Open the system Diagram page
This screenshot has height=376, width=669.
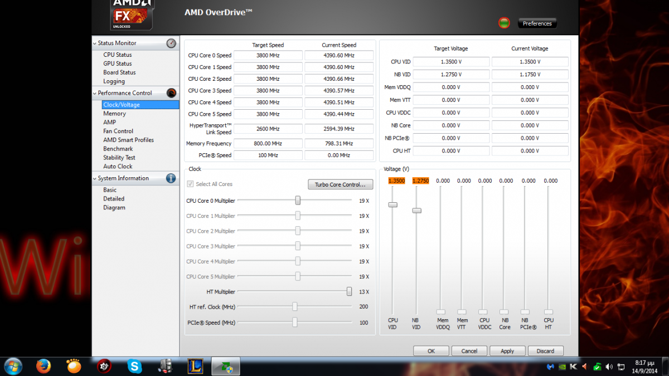(x=114, y=208)
